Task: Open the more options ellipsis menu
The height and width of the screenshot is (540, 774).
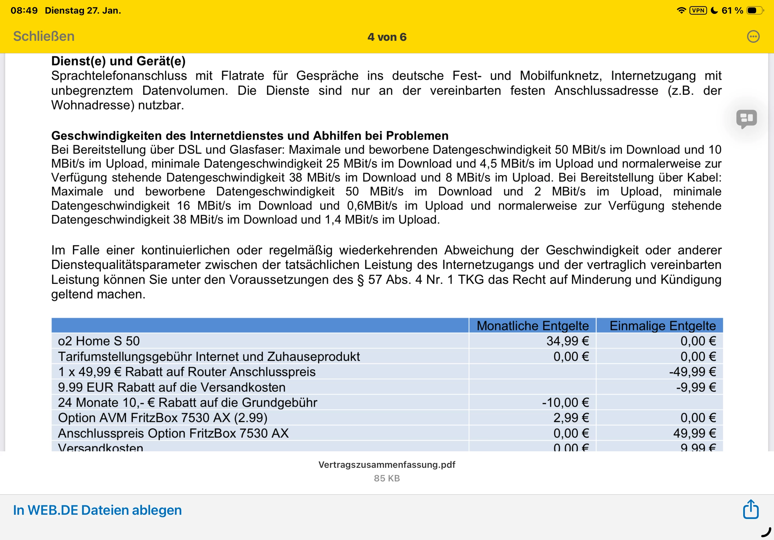Action: tap(753, 36)
